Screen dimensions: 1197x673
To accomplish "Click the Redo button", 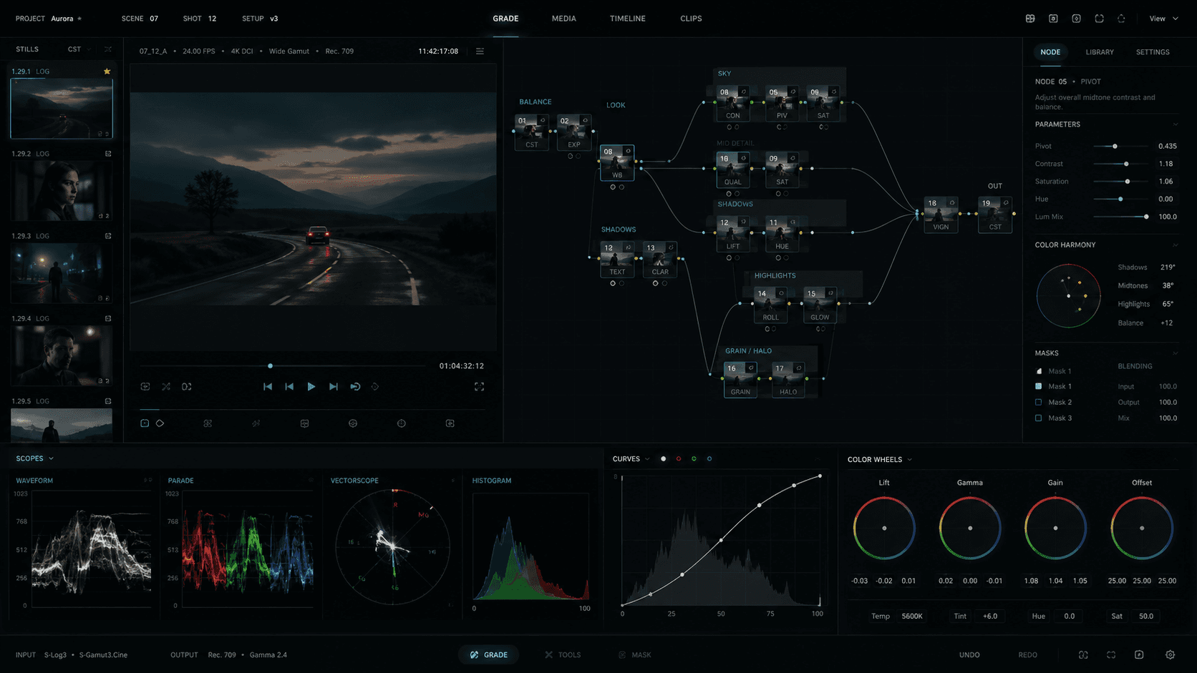I will pyautogui.click(x=1027, y=655).
